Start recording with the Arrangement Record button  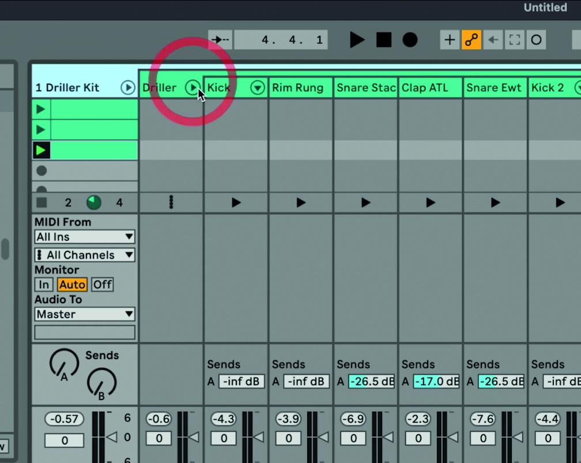click(410, 40)
